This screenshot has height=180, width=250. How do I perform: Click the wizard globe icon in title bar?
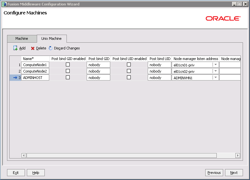(4, 4)
